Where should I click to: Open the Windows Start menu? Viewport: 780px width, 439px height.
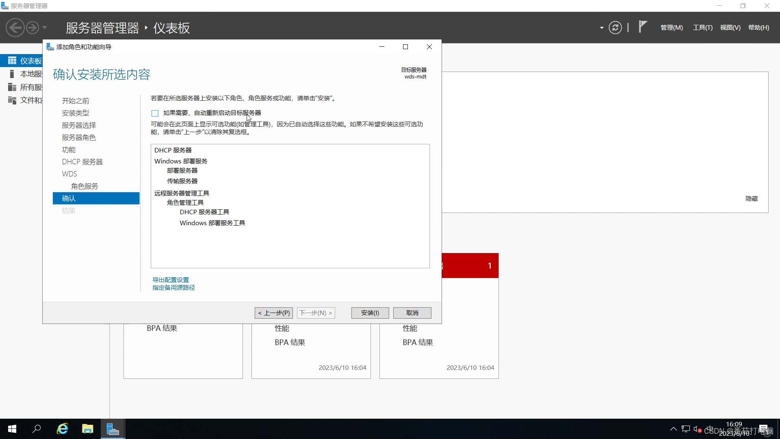point(12,429)
